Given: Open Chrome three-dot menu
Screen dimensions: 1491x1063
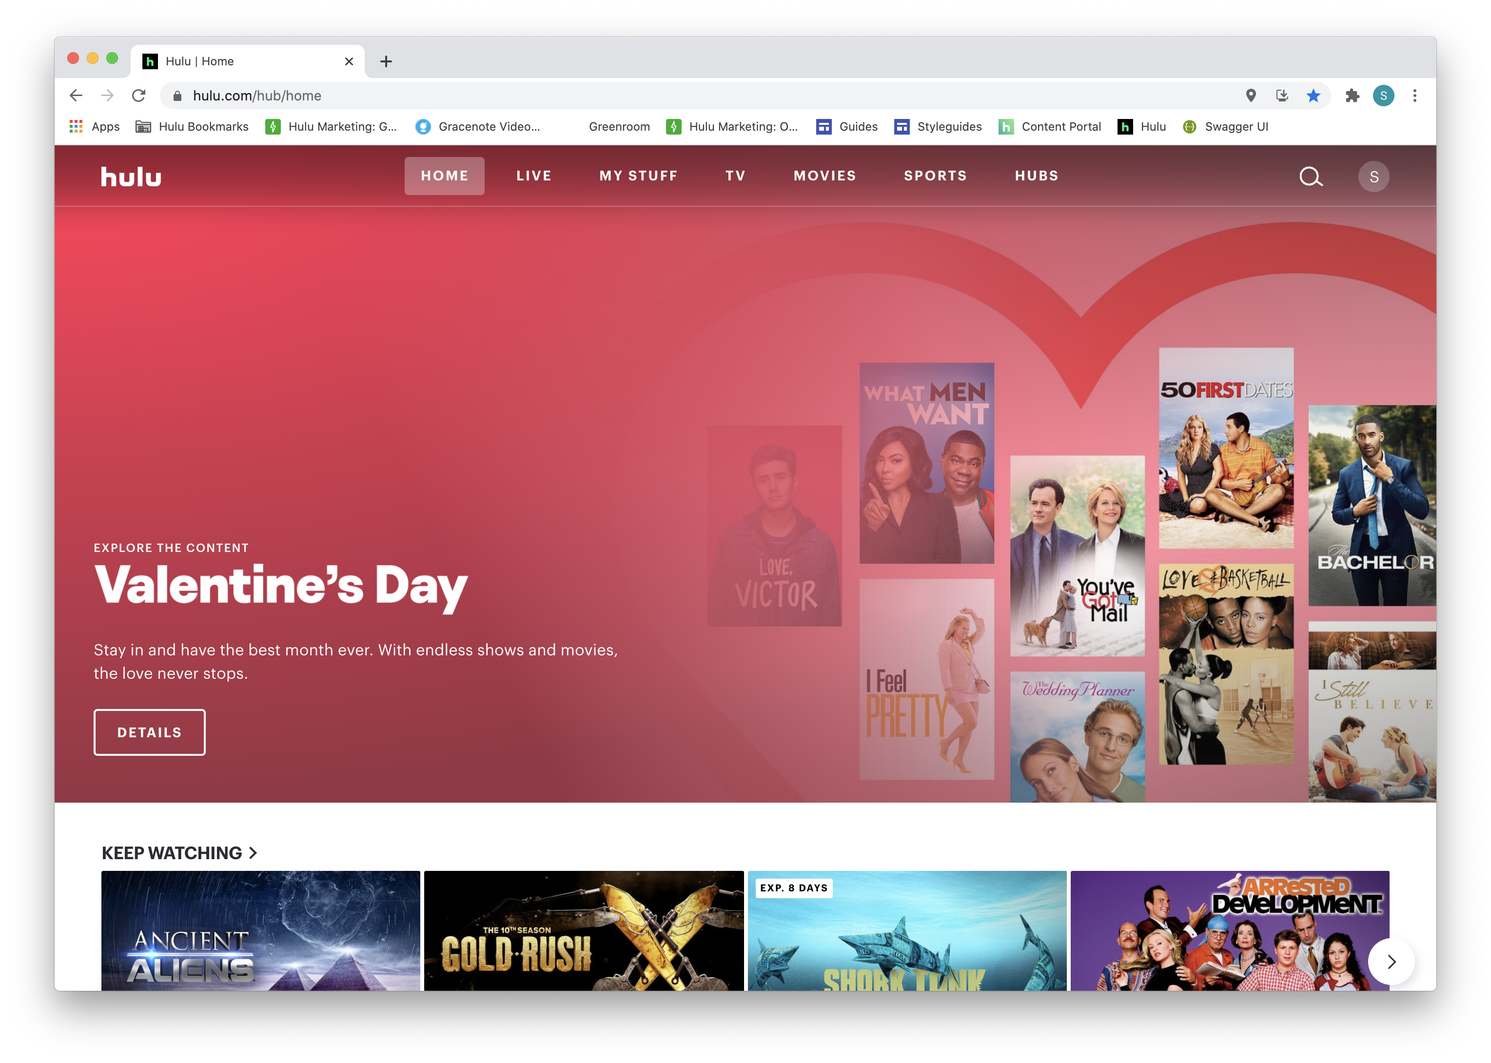Looking at the screenshot, I should pyautogui.click(x=1414, y=96).
